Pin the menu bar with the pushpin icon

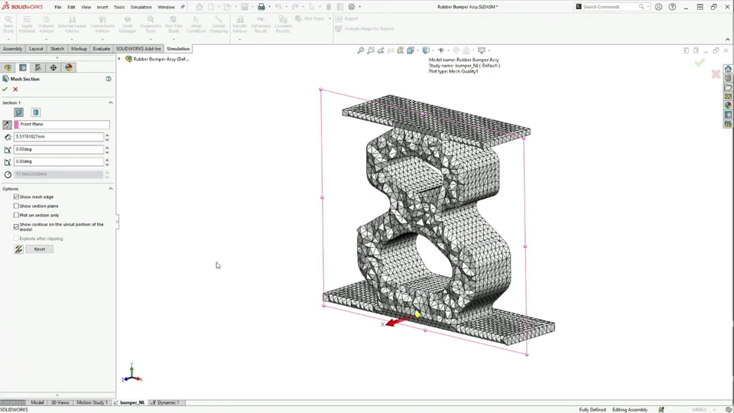183,7
